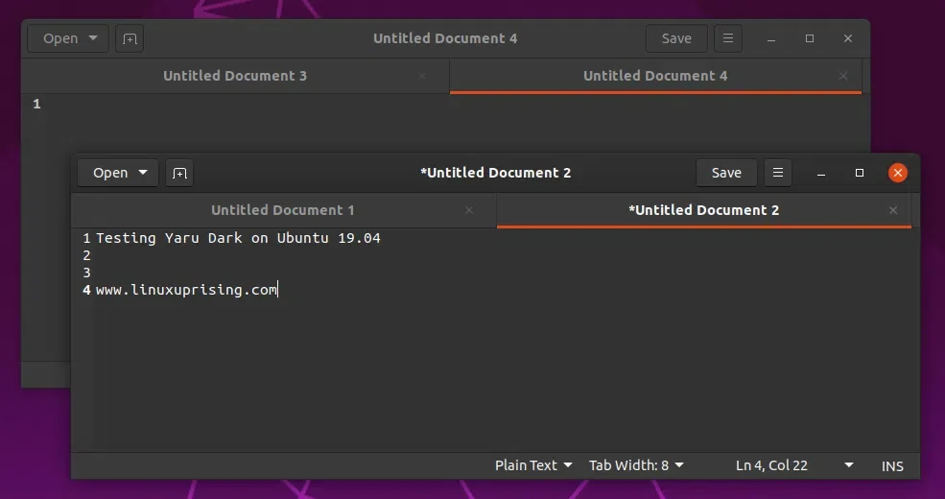Open hamburger menu in Untitled Document 4 window

point(728,38)
